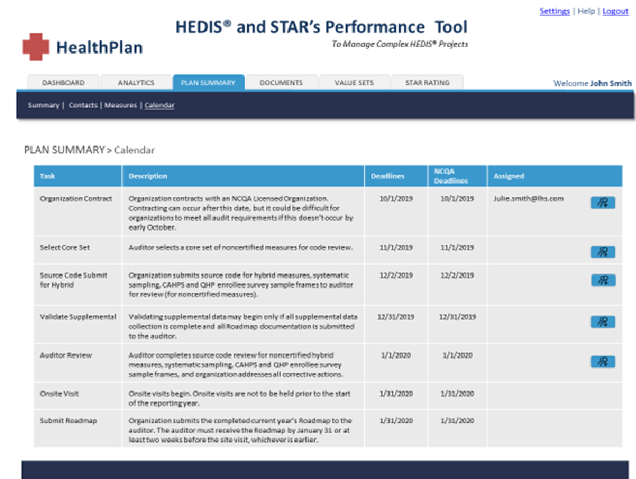Switch to the Analytics tab

(x=136, y=83)
